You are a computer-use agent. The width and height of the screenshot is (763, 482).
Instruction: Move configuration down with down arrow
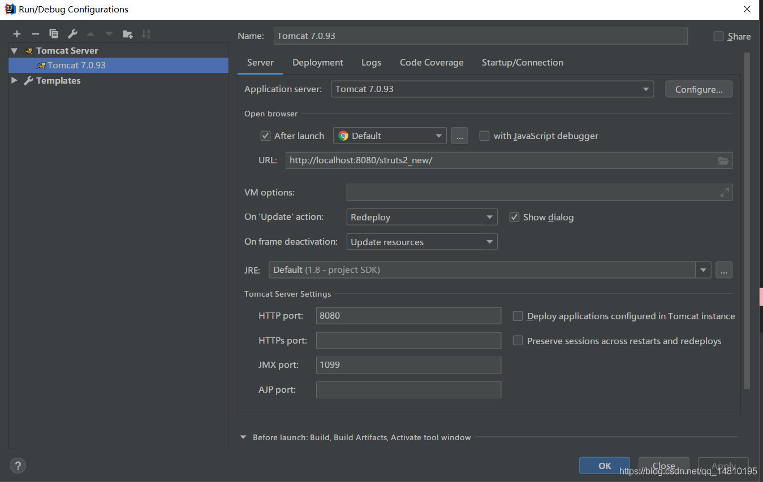(x=109, y=34)
